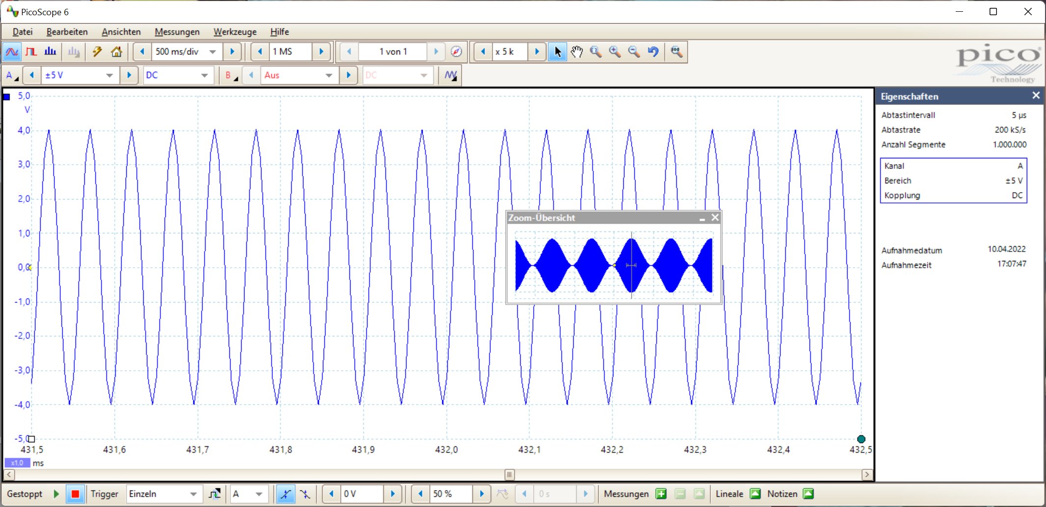Viewport: 1046px width, 507px height.
Task: Decrease channel A voltage range
Action: pyautogui.click(x=32, y=76)
